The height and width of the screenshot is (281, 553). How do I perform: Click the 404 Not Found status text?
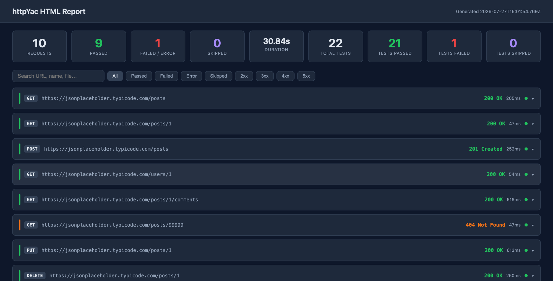[x=485, y=225]
